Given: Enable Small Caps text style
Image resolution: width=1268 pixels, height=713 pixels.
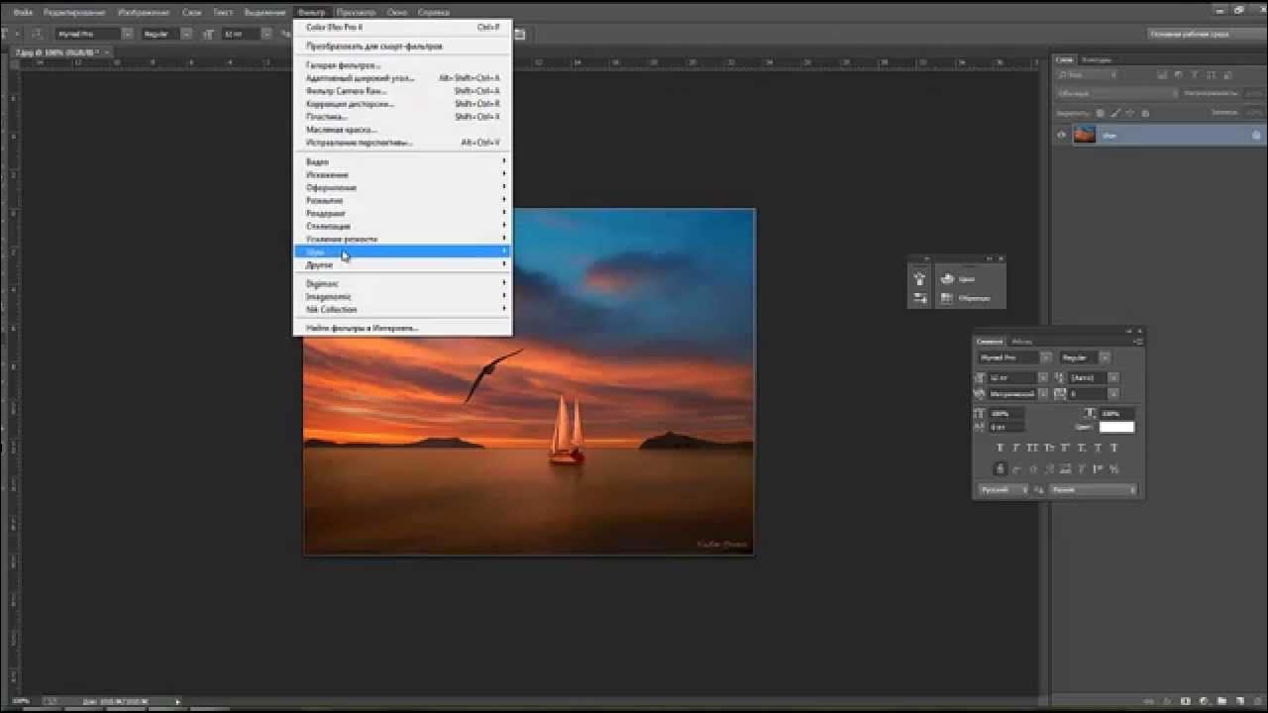Looking at the screenshot, I should click(x=1049, y=448).
